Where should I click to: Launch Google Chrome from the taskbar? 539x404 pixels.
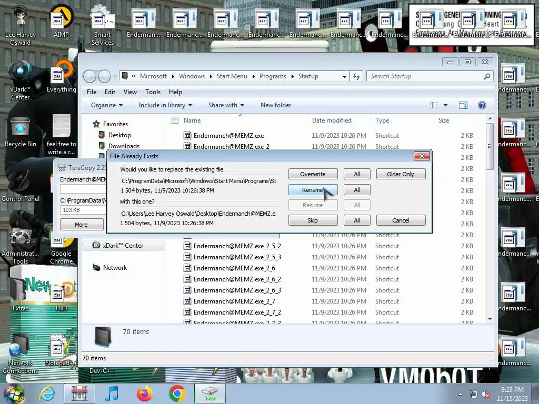pos(177,393)
